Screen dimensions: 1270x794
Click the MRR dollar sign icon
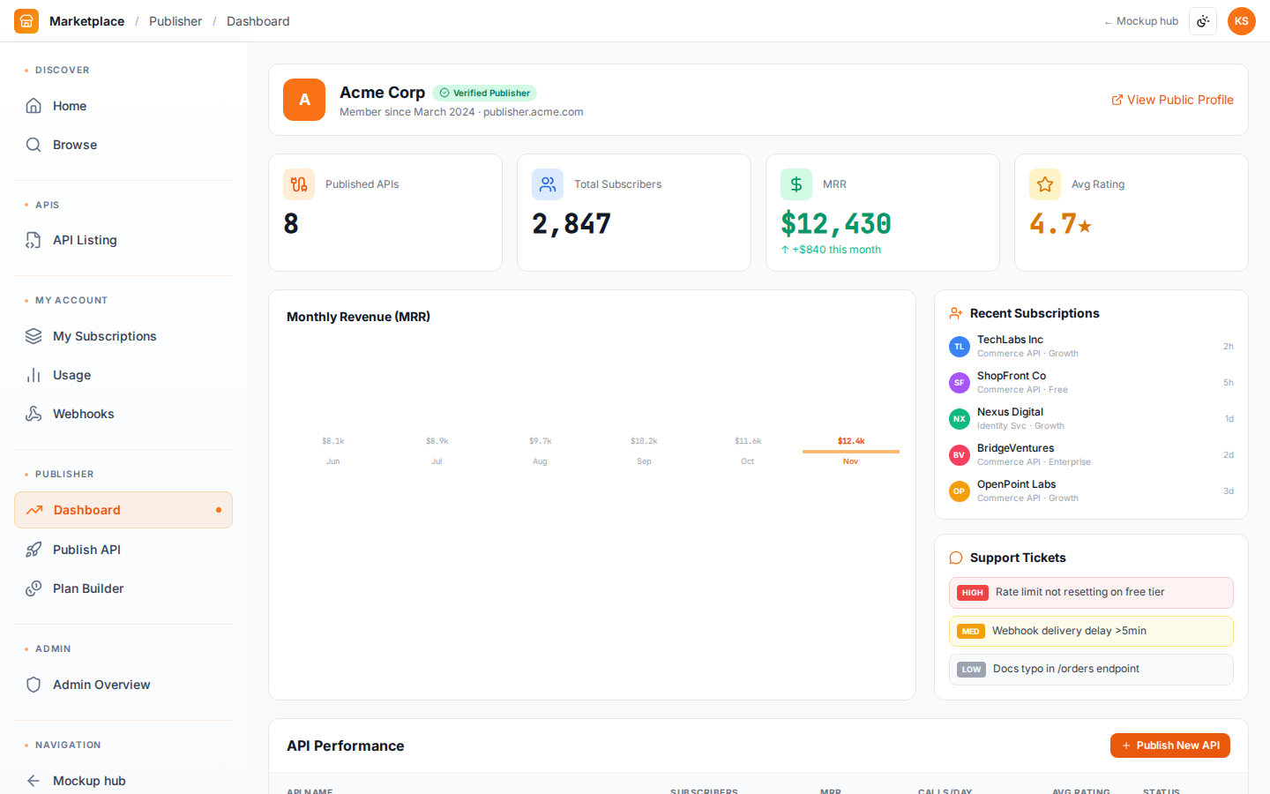796,184
